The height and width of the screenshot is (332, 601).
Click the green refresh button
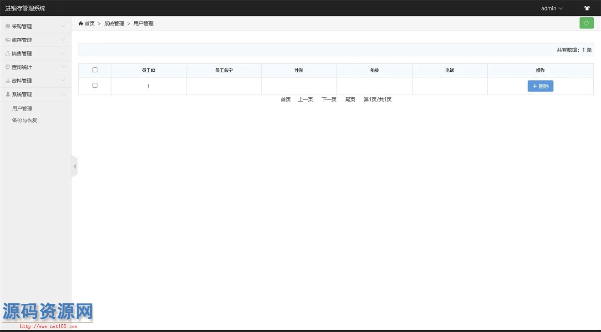click(x=586, y=23)
